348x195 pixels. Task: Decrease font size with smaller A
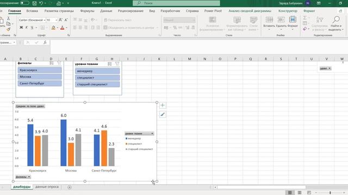tap(66, 20)
